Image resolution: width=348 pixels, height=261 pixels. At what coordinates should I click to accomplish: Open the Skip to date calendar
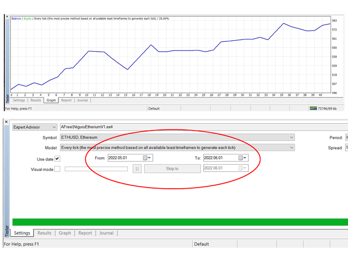coord(243,169)
